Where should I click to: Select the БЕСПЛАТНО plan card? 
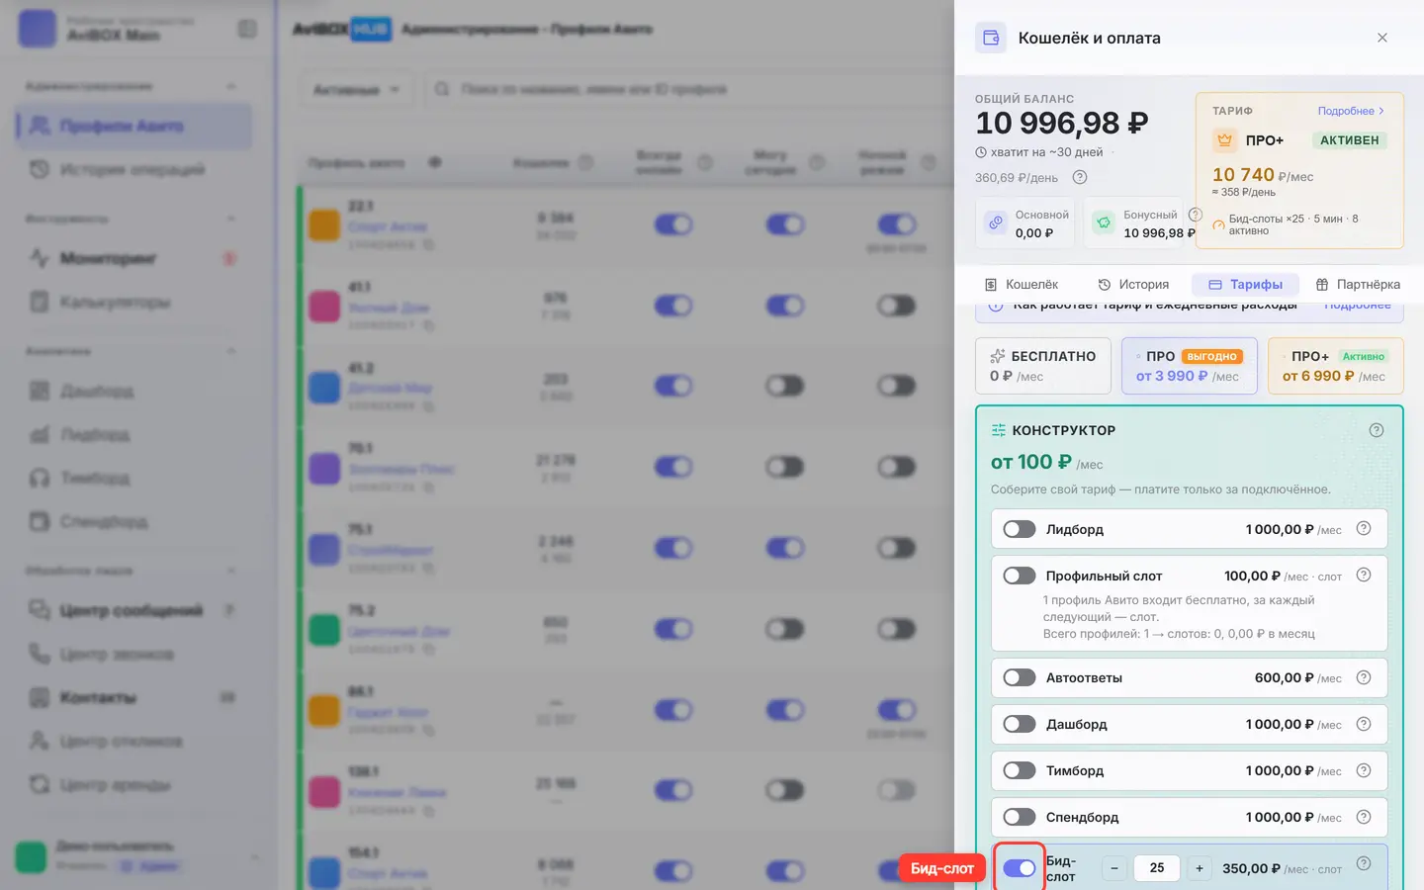(1043, 366)
